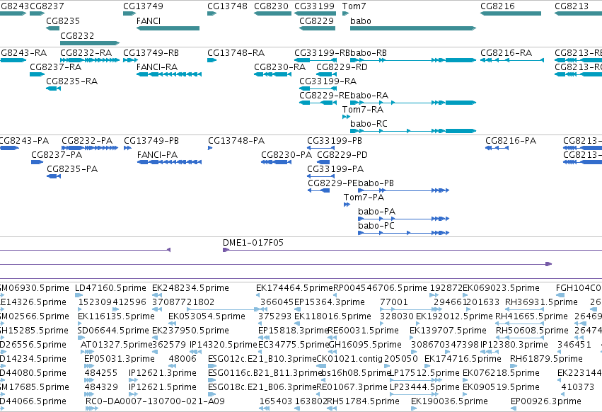Viewport: 602px width, 412px height.
Task: Open transcript Tom7-RA
Action: (x=363, y=110)
